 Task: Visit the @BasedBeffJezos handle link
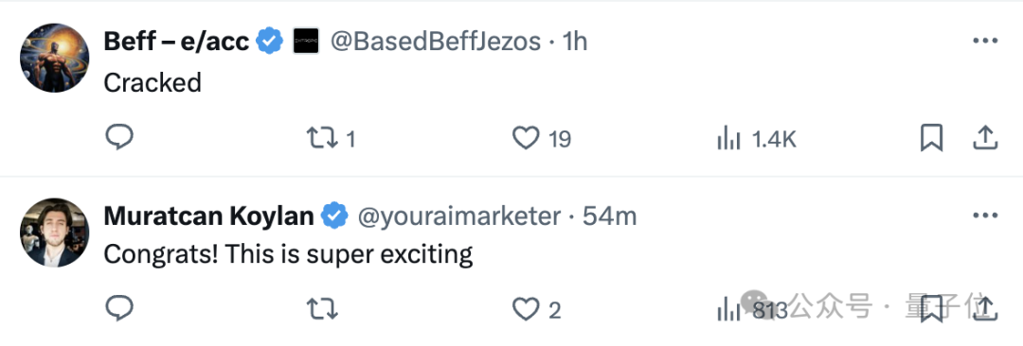(x=436, y=42)
